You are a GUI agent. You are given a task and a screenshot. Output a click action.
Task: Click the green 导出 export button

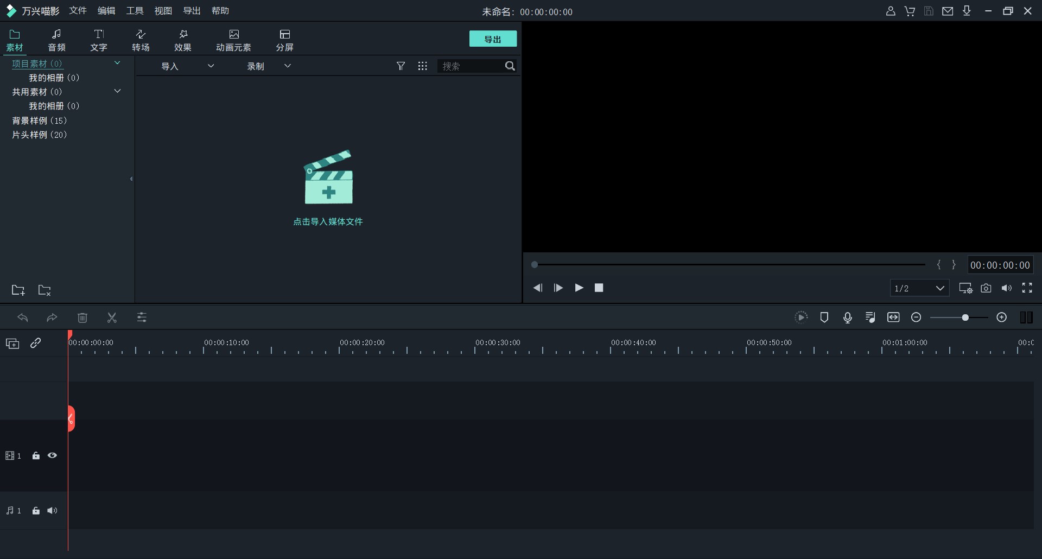tap(492, 39)
